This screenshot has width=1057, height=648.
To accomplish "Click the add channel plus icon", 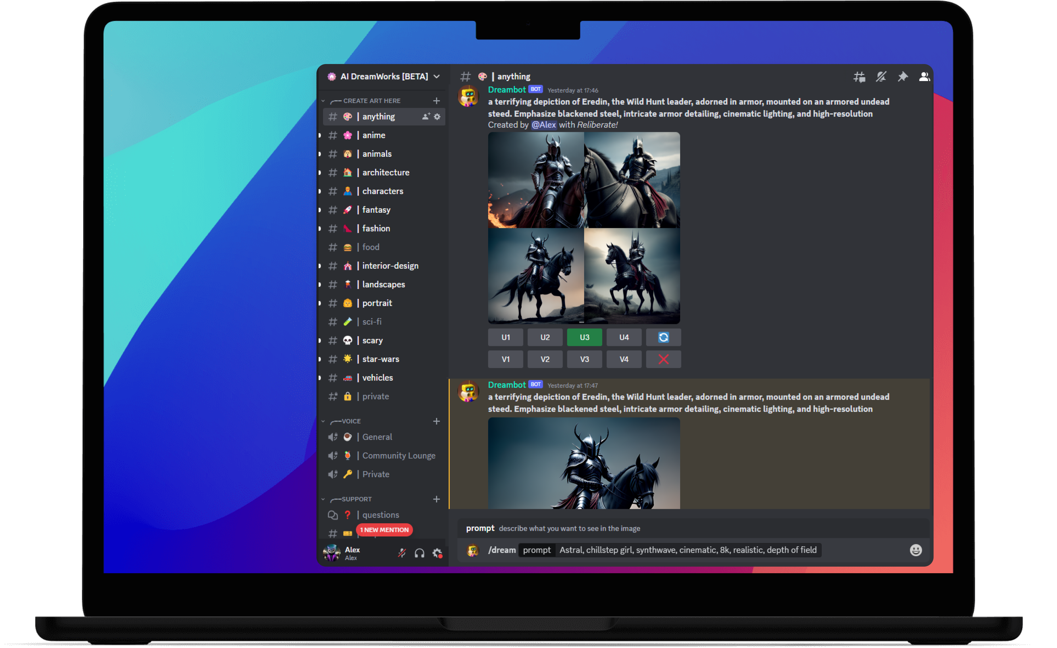I will point(438,100).
